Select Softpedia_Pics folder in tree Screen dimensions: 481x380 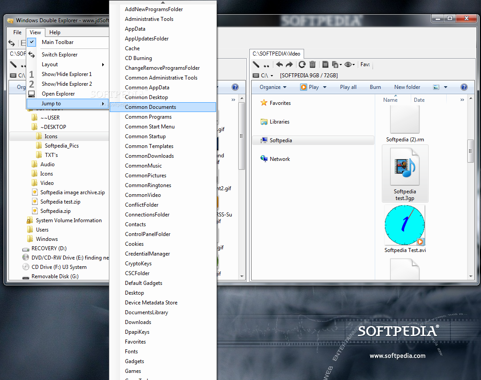[x=62, y=146]
